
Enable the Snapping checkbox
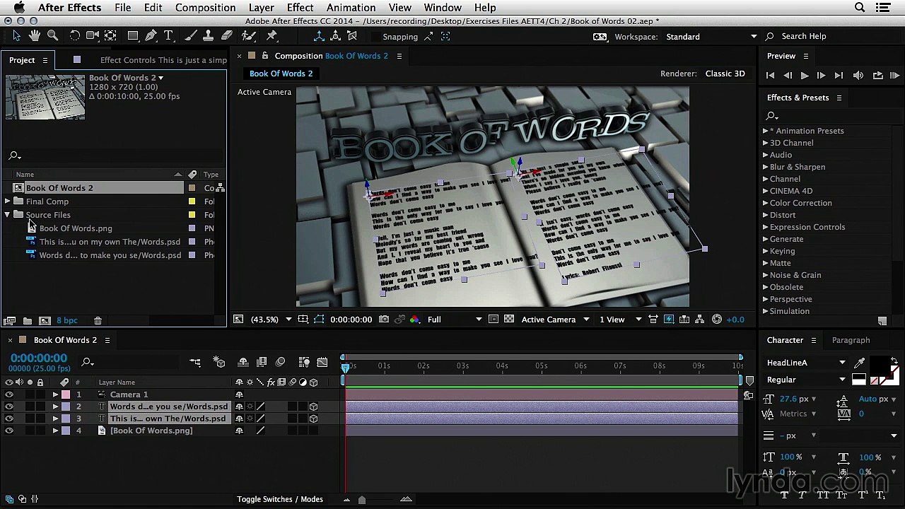click(x=375, y=37)
